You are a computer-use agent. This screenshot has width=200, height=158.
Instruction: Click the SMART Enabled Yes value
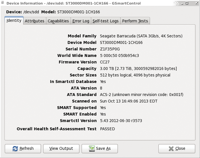(103, 114)
